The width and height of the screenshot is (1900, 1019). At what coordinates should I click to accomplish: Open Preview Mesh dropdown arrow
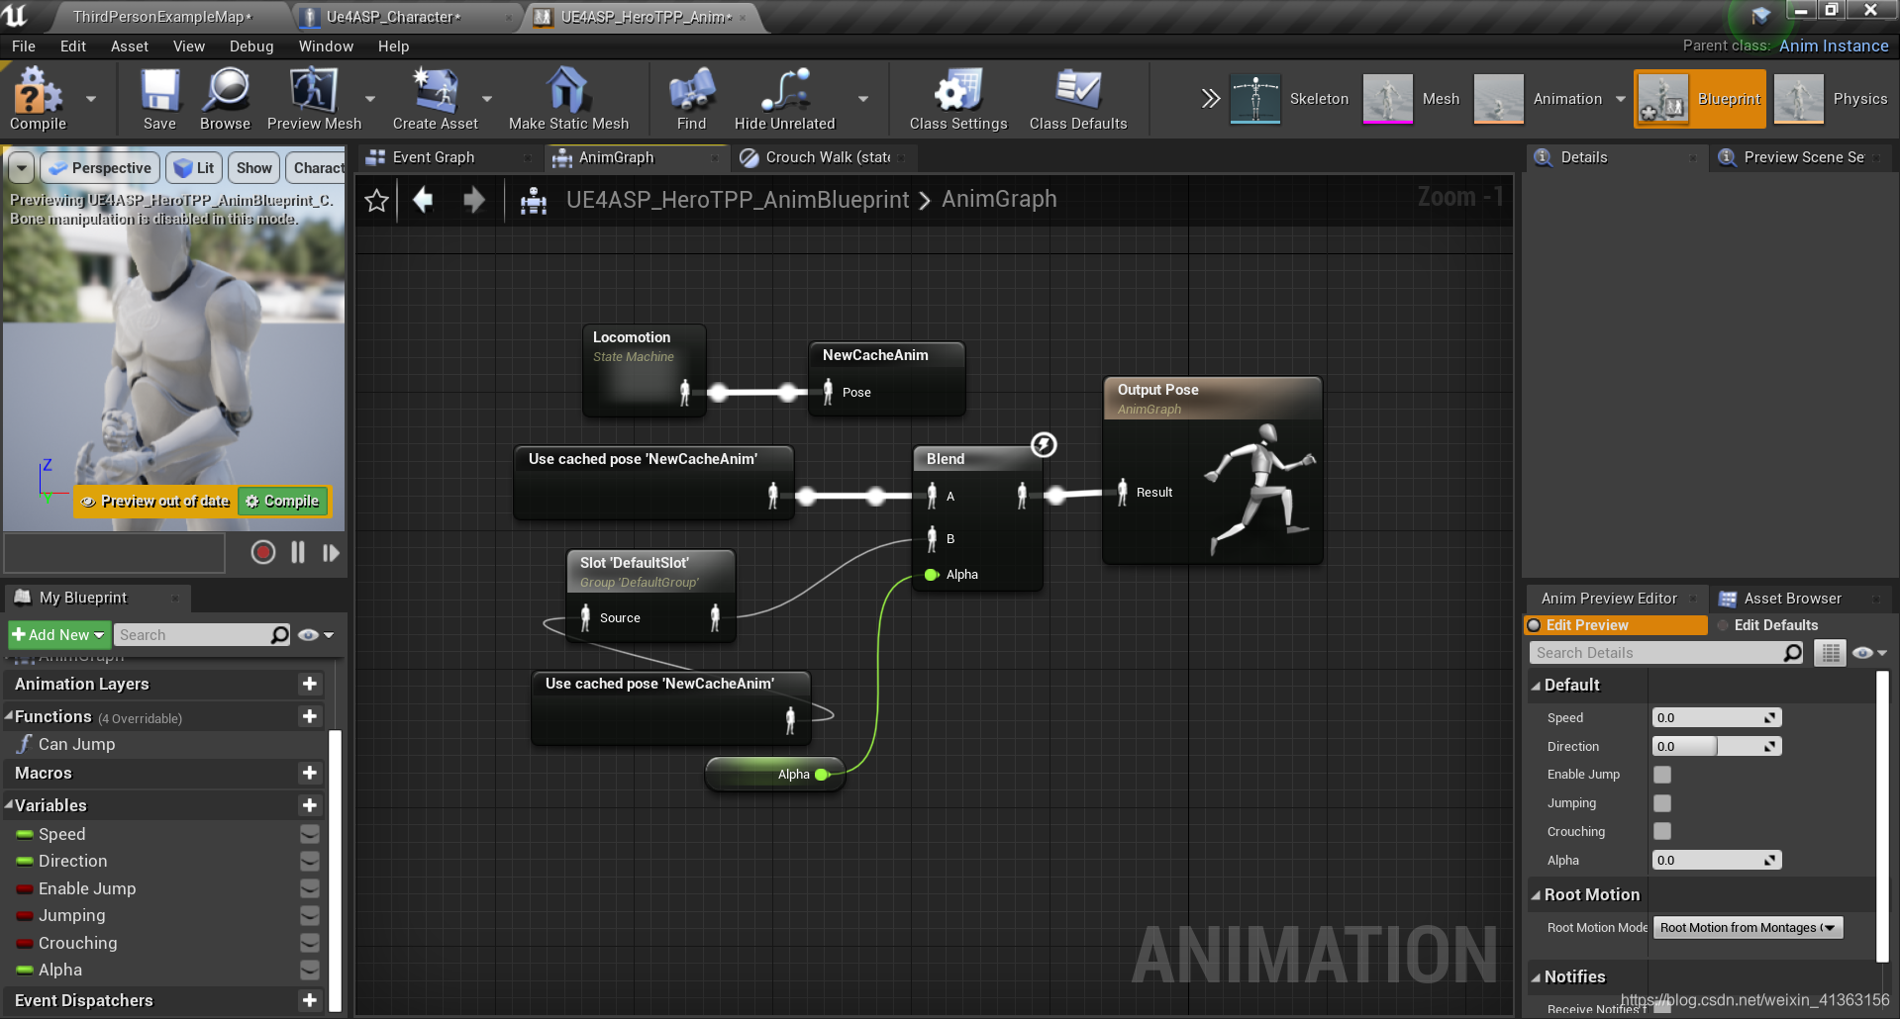pos(370,99)
